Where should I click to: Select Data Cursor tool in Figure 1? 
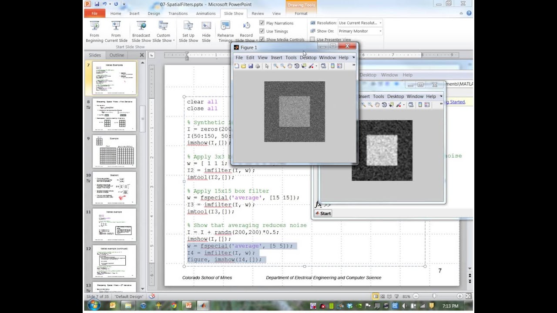[304, 66]
